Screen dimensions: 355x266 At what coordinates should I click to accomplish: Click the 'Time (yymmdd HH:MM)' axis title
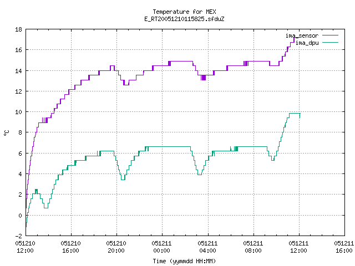pos(184,261)
